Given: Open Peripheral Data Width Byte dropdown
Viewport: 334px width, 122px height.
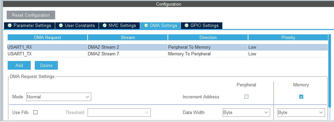Looking at the screenshot, I should [x=246, y=112].
